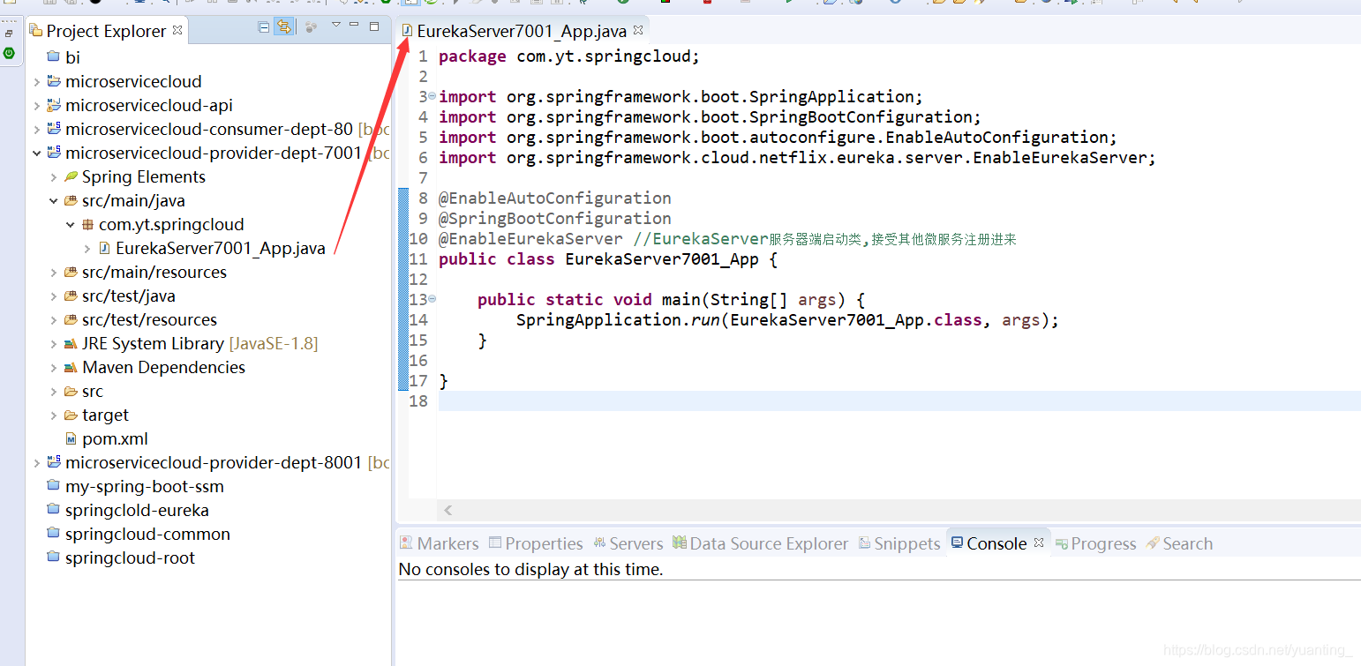The image size is (1361, 666).
Task: Click the springclold-eureka folder icon
Action: 53,510
